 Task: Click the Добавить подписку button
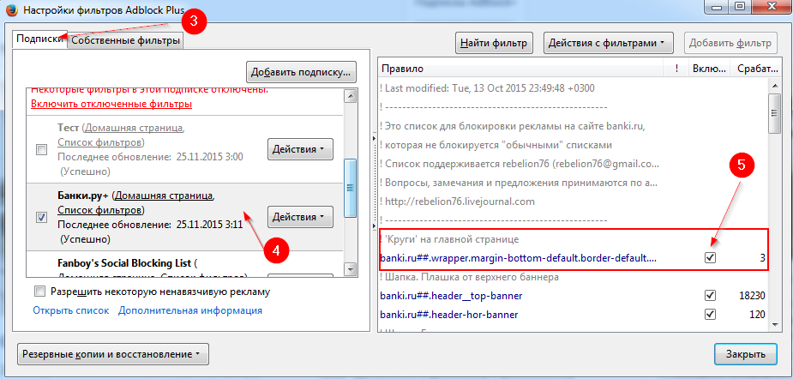coord(301,72)
